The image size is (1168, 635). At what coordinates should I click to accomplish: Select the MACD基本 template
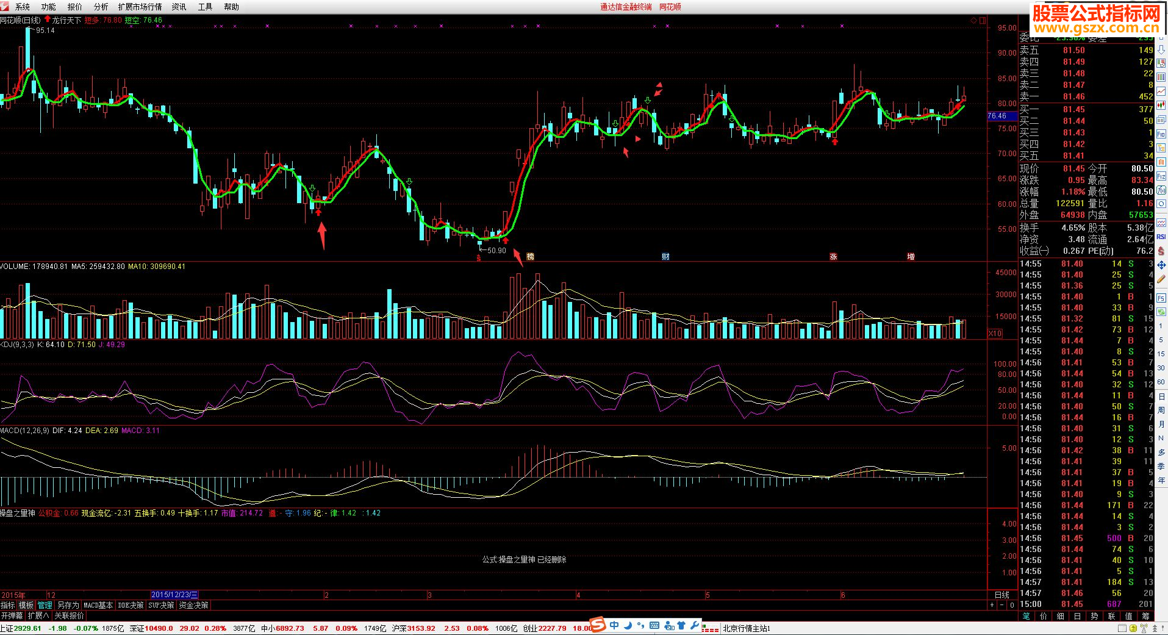pos(98,605)
